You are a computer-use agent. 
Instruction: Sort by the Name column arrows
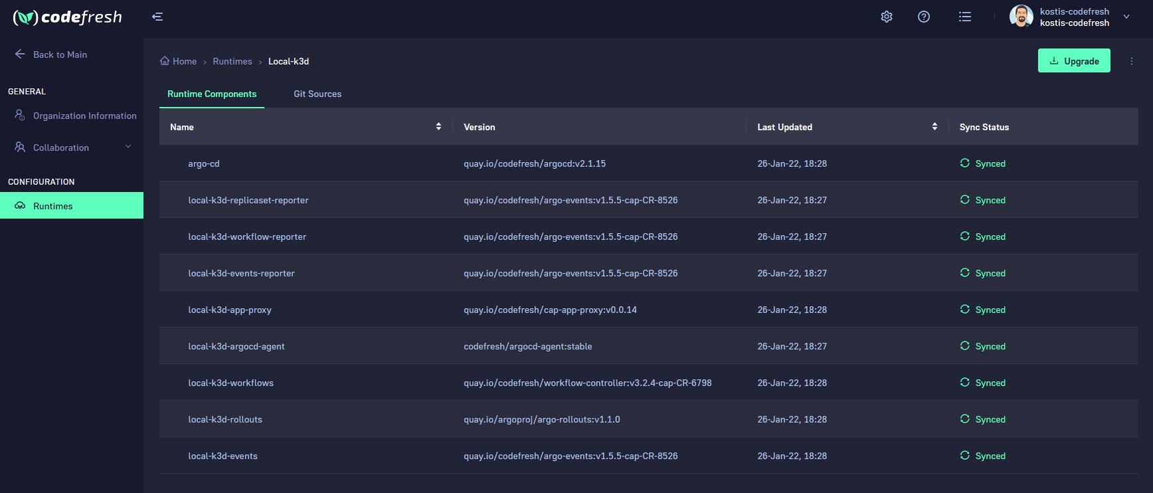[438, 127]
